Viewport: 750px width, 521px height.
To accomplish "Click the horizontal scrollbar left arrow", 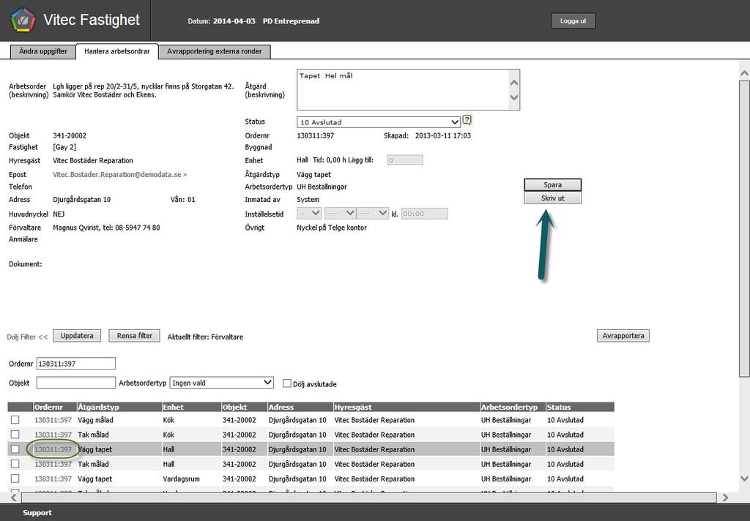I will pos(14,498).
